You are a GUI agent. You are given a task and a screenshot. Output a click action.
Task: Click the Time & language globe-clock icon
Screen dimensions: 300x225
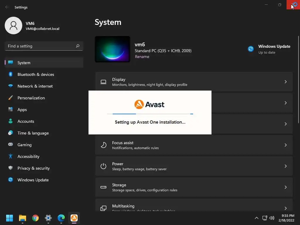(x=11, y=133)
